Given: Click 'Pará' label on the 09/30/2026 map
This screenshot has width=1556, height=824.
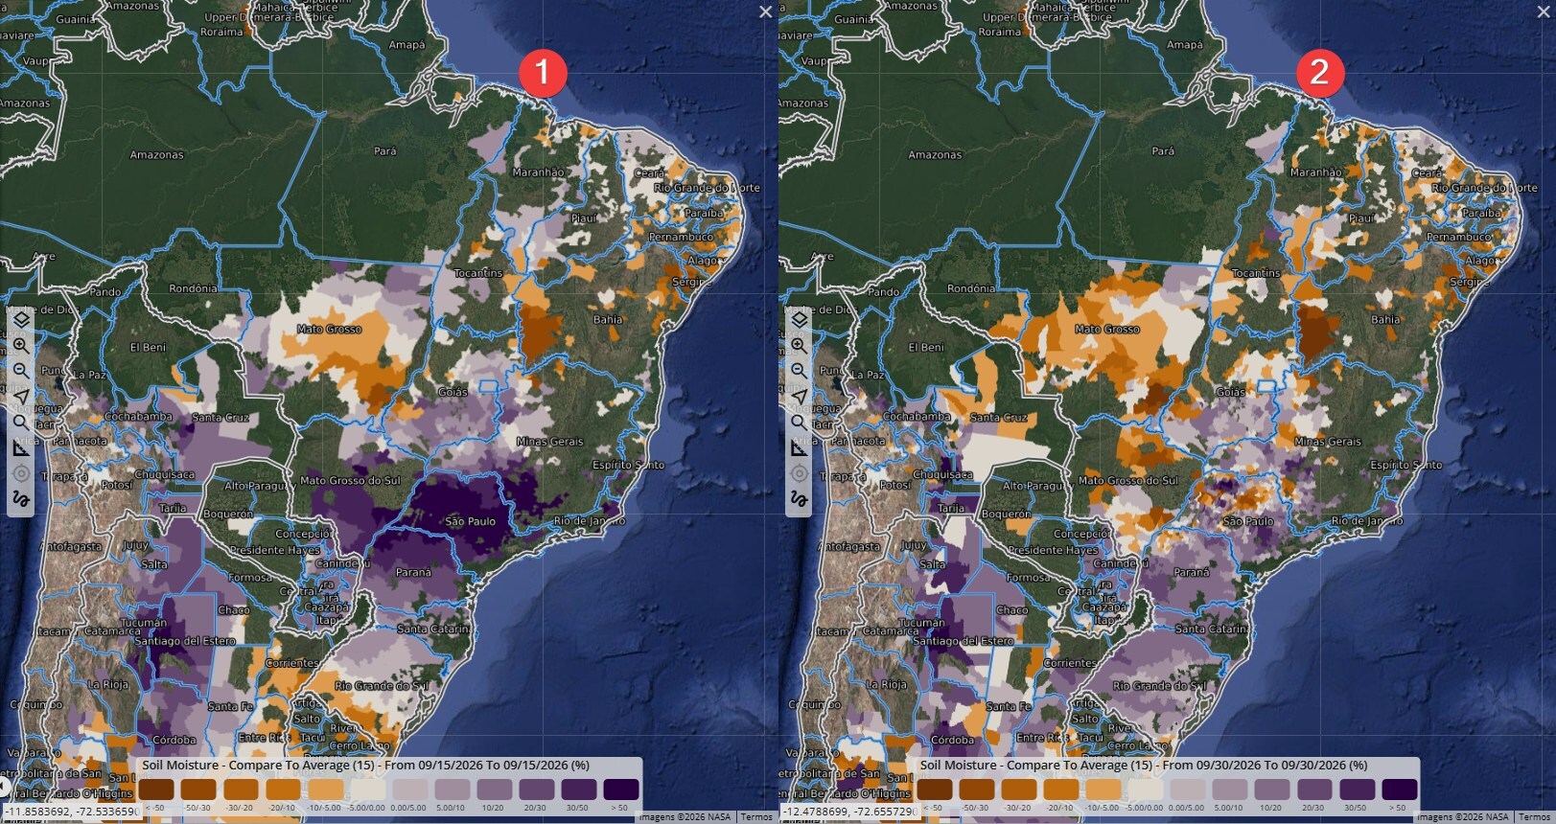Looking at the screenshot, I should 1163,150.
